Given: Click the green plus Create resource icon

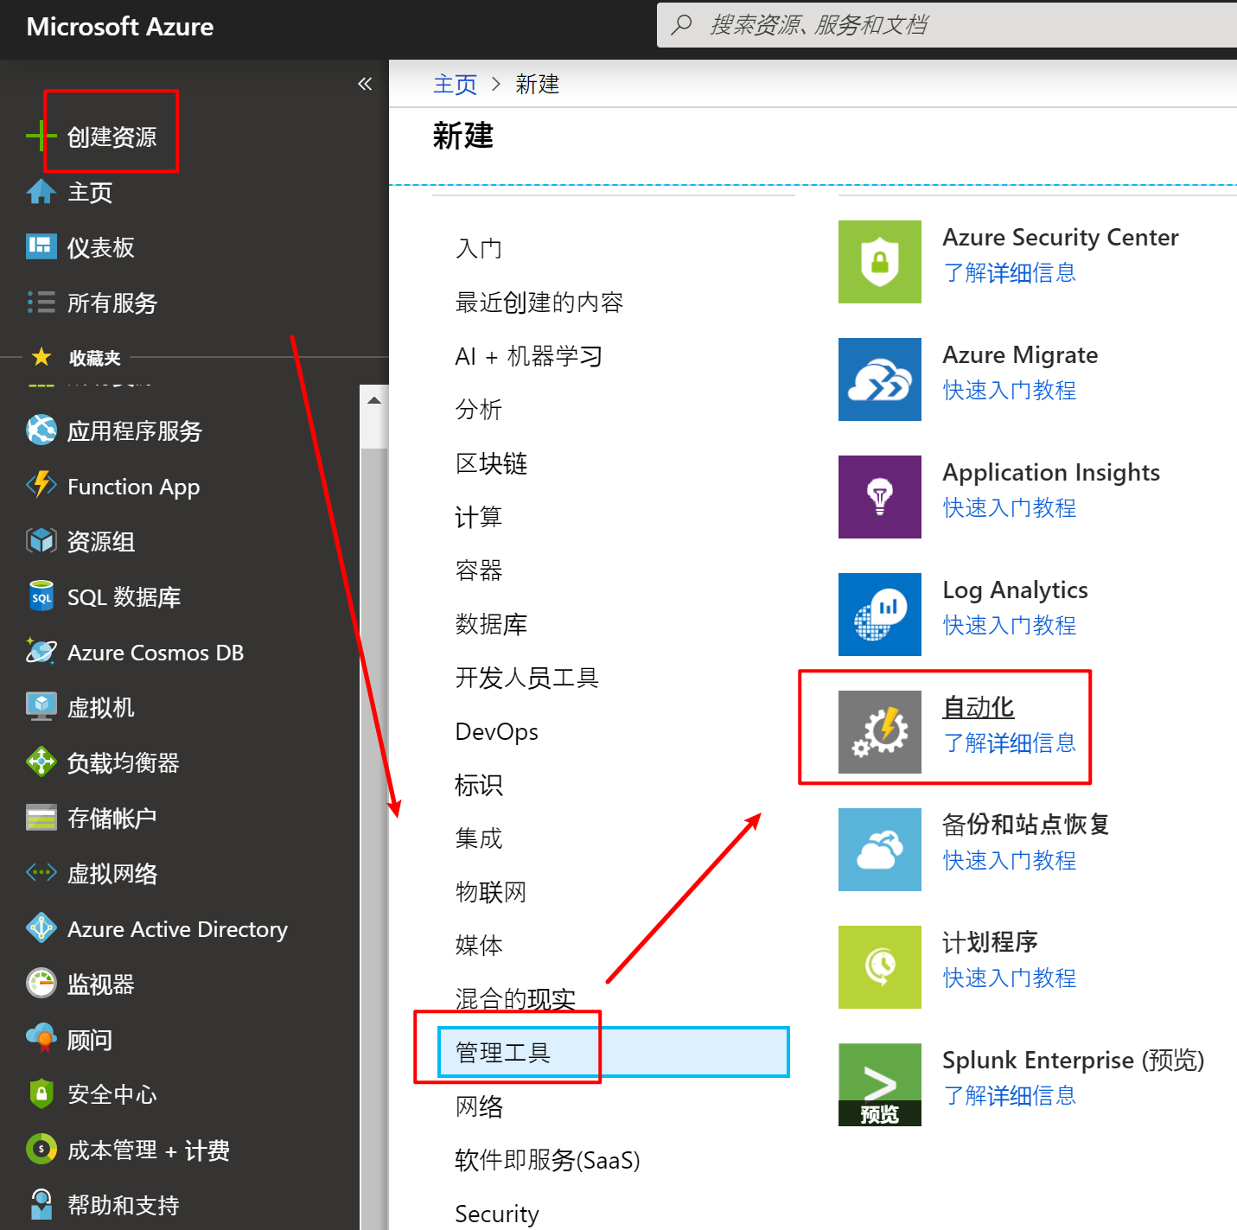Looking at the screenshot, I should point(41,137).
